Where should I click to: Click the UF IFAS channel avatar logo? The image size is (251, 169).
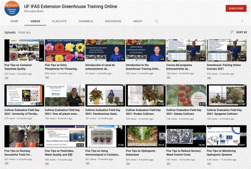pos(12,9)
